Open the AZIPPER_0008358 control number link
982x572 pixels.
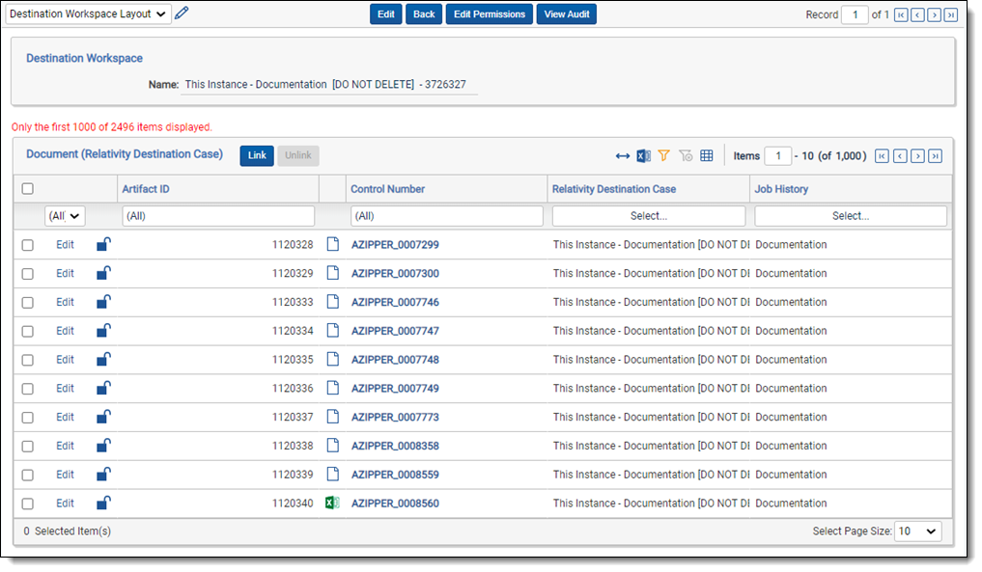(x=395, y=446)
